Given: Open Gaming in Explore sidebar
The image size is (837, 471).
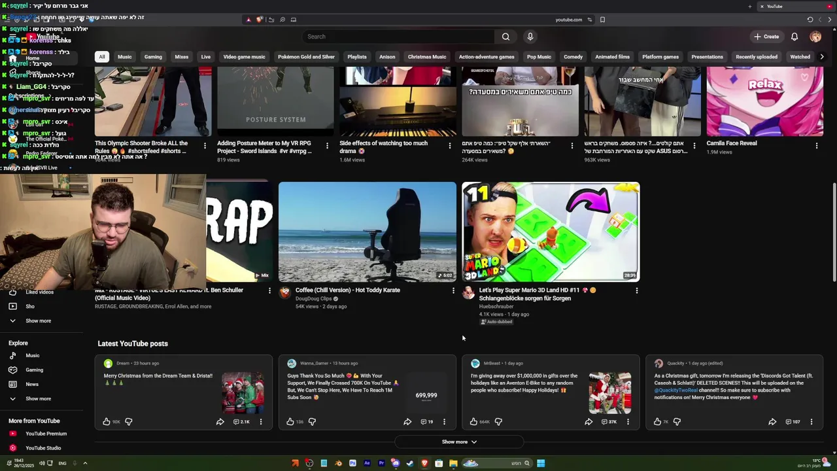Looking at the screenshot, I should [34, 370].
